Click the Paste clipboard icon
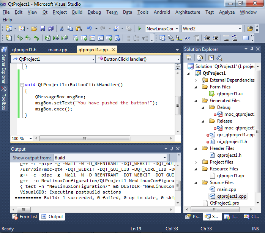Screen dimensions: 265x233 (79, 28)
